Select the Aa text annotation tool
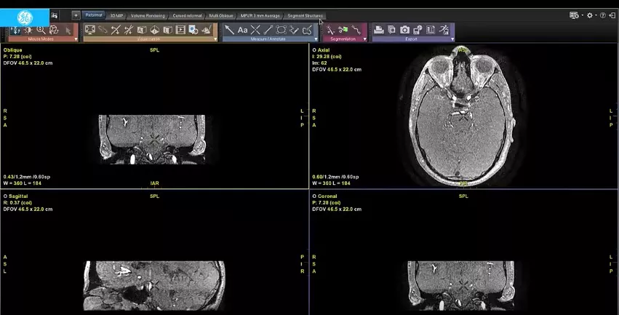 (242, 30)
